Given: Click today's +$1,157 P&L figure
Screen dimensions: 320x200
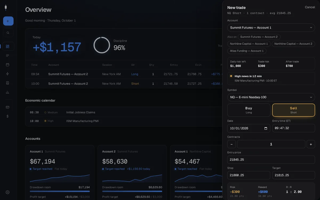Looking at the screenshot, I should click(x=57, y=47).
